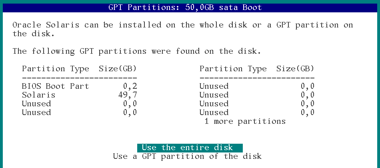Click the left column "Size(GB)" header
The width and height of the screenshot is (380, 168).
tap(118, 68)
